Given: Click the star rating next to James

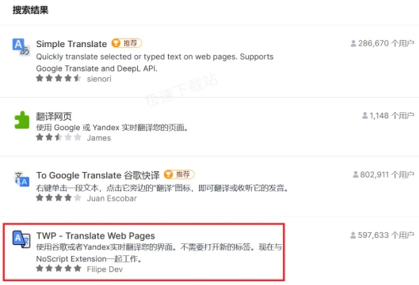Looking at the screenshot, I should (59, 138).
